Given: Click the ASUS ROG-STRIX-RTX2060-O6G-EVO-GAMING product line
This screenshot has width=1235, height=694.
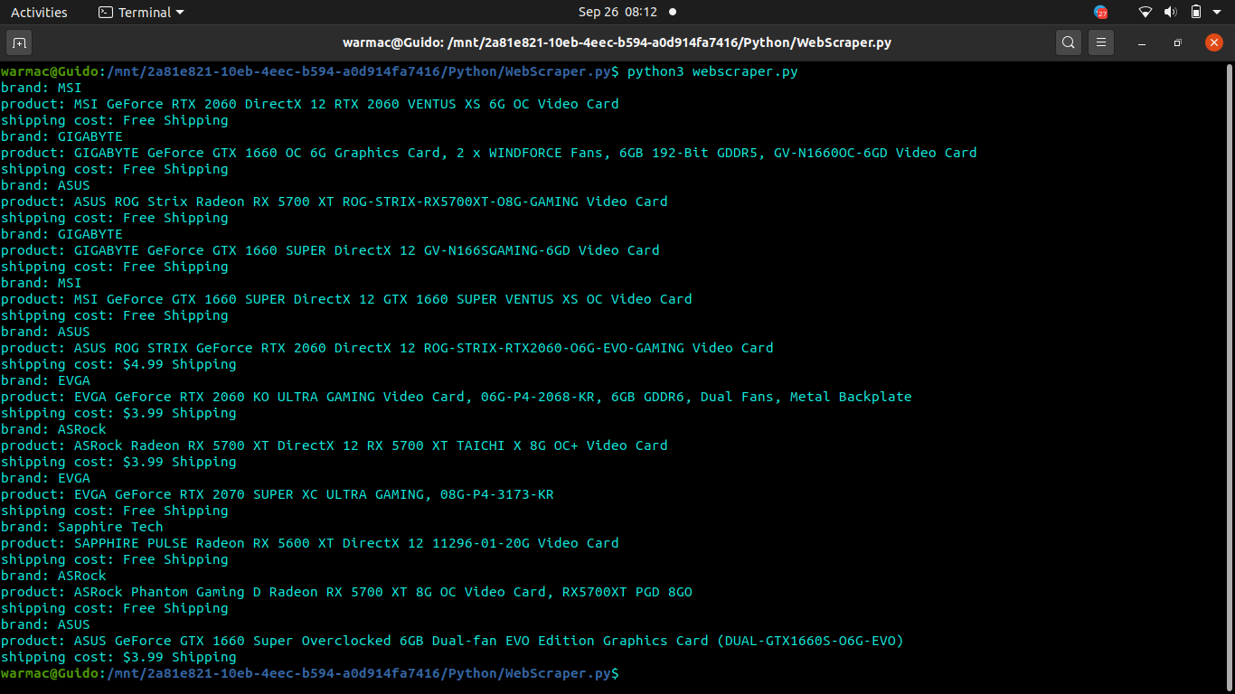Looking at the screenshot, I should pos(387,348).
